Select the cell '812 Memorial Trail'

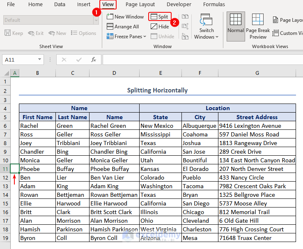[x=257, y=212]
